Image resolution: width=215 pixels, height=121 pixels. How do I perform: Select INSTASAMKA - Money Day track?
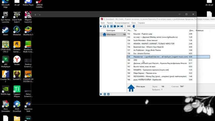click(x=168, y=76)
